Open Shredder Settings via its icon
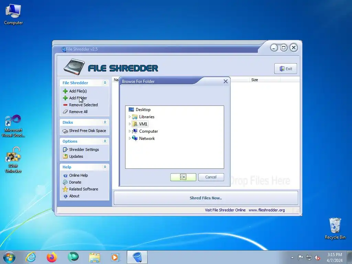352x264 pixels. point(65,150)
